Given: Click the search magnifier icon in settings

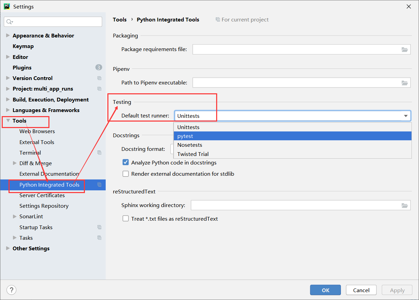Looking at the screenshot, I should point(9,22).
